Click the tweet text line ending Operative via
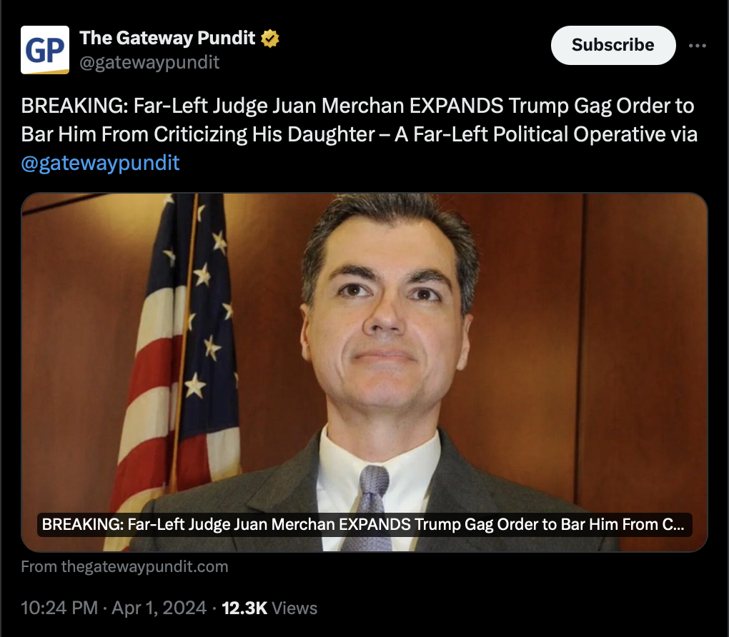Screen dimensions: 729x637 tap(359, 134)
